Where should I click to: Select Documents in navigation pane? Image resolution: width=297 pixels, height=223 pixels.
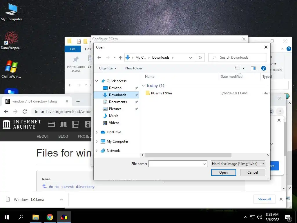[x=118, y=102]
